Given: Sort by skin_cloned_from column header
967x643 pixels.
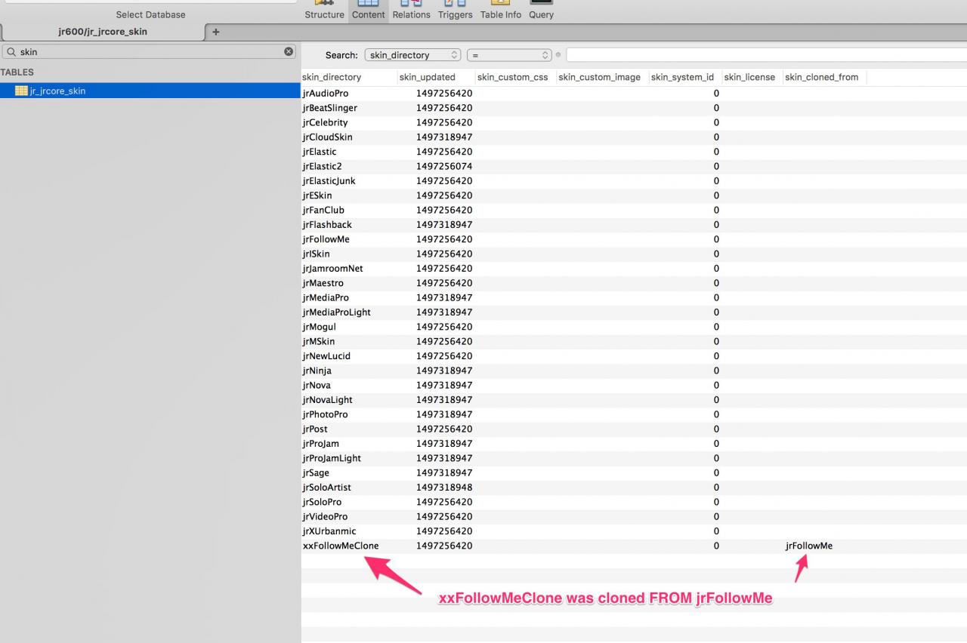Looking at the screenshot, I should tap(821, 77).
